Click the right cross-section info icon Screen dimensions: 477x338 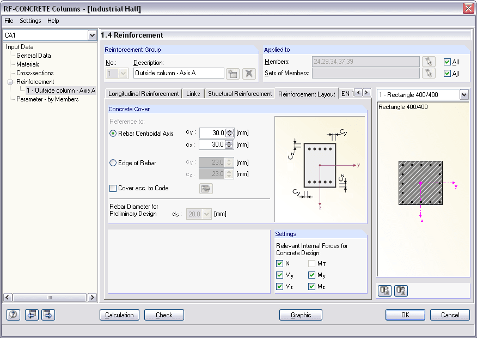(401, 291)
